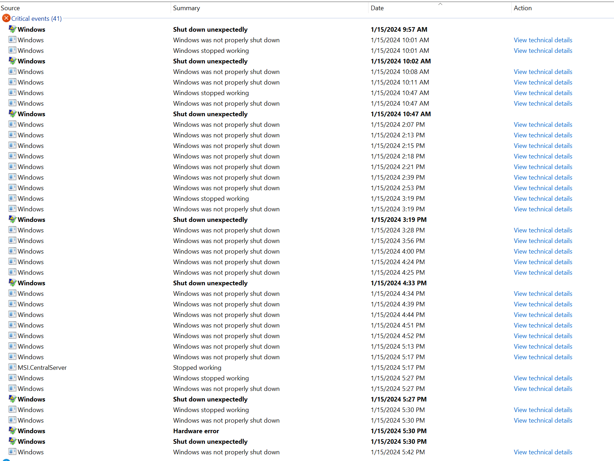
Task: Click report icon of 3:56 PM event
Action: [x=12, y=240]
